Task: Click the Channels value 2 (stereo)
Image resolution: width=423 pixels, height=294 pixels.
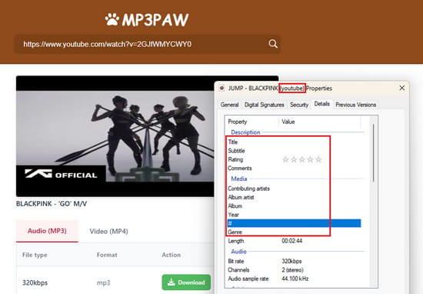Action: pos(293,269)
